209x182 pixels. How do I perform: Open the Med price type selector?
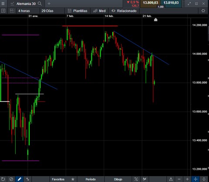point(99,11)
